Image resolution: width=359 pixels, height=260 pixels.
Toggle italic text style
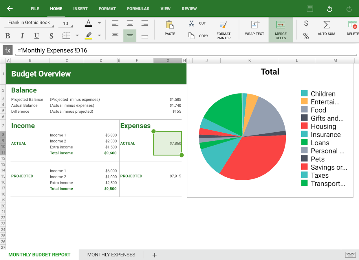pos(22,36)
